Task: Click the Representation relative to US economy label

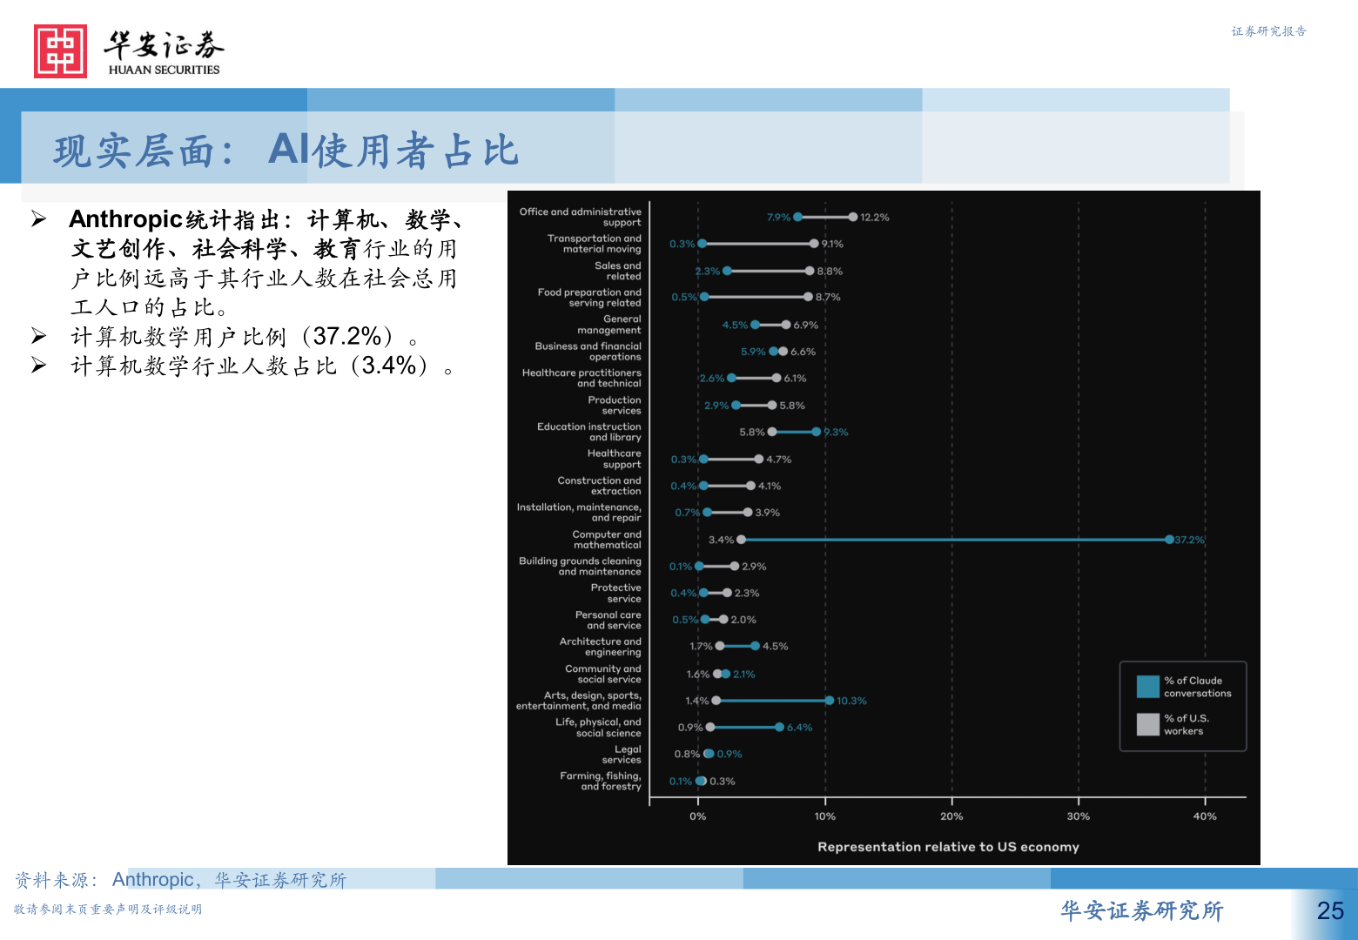Action: click(948, 847)
